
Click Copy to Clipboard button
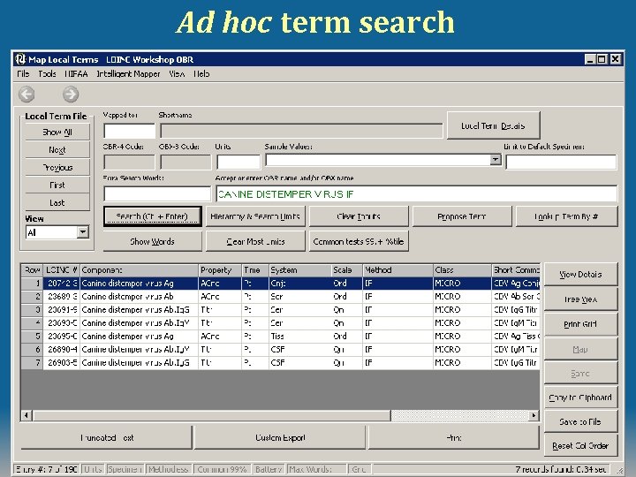pos(580,397)
